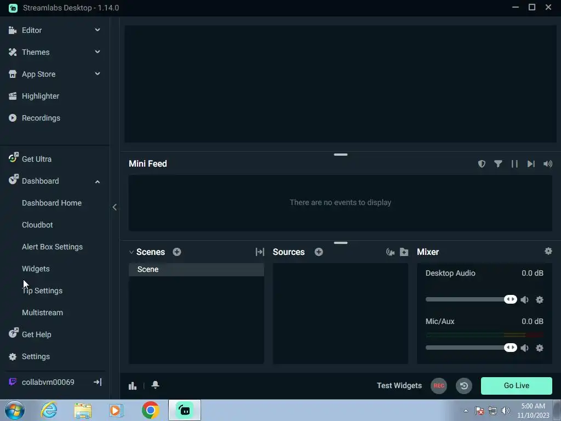Click the scene transitions icon
Image resolution: width=561 pixels, height=421 pixels.
coord(260,252)
